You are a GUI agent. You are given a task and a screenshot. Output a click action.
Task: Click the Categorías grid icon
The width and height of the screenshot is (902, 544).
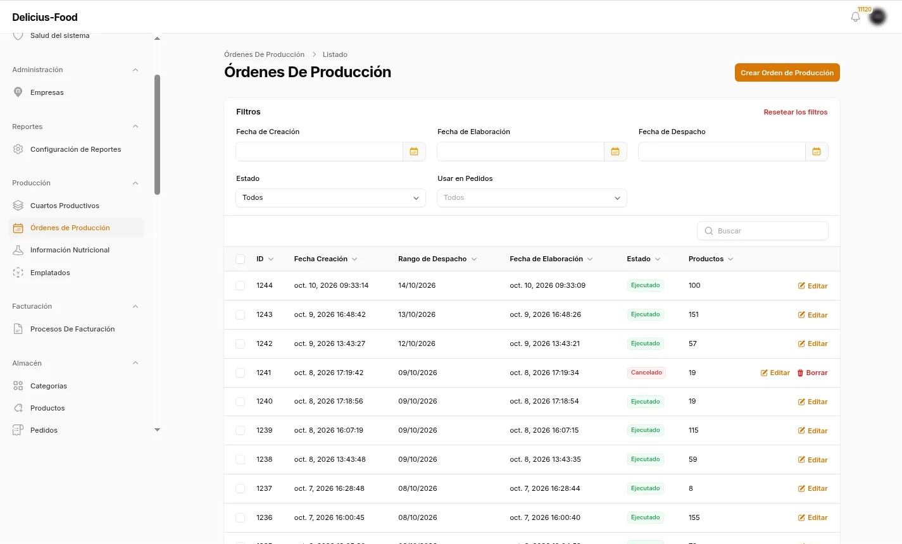[x=18, y=386]
